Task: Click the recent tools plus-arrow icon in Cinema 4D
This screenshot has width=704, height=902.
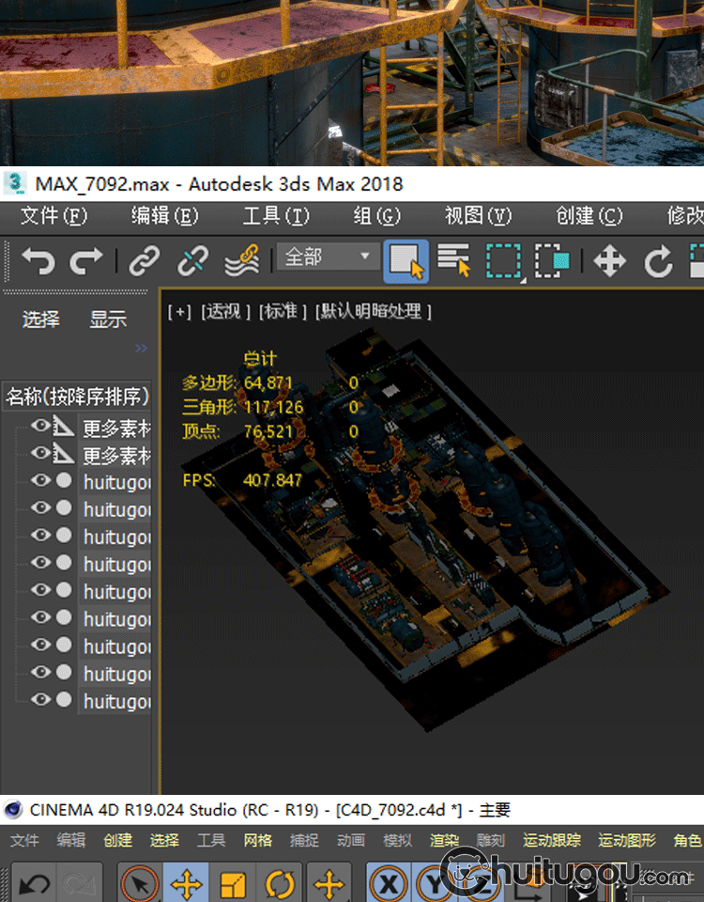Action: 329,884
